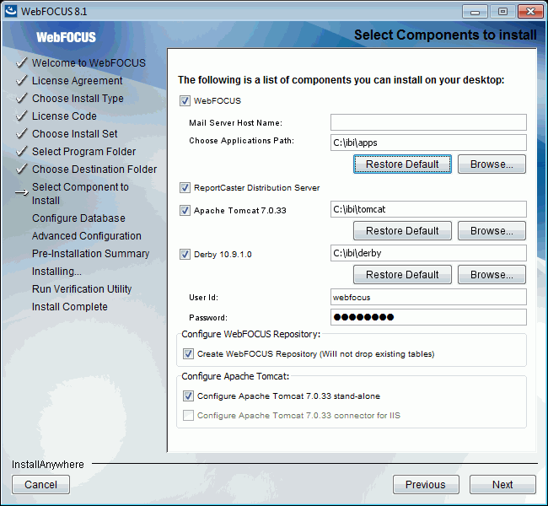Browse for Apache Tomcat folder

point(492,231)
